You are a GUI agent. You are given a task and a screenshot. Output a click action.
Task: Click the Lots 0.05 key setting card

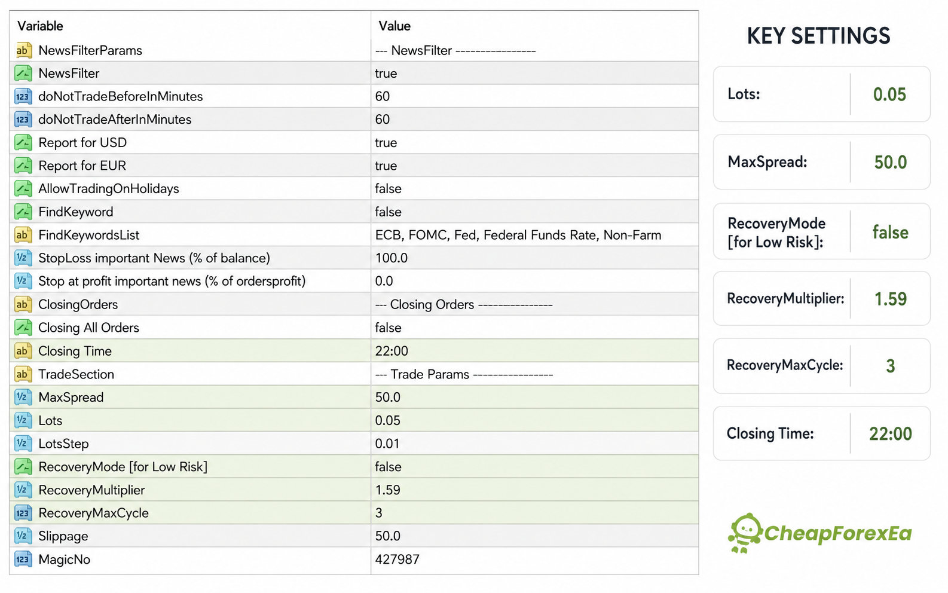[x=821, y=94]
